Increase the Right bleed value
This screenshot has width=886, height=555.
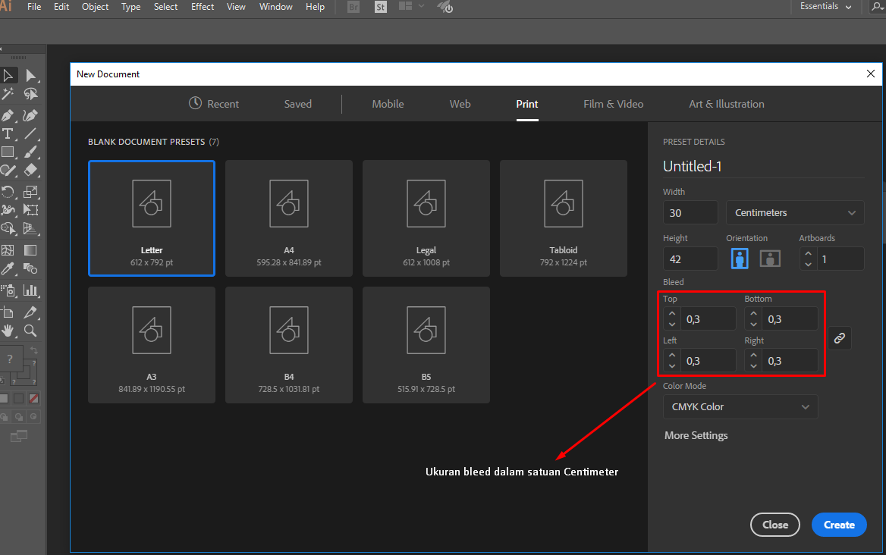(753, 356)
